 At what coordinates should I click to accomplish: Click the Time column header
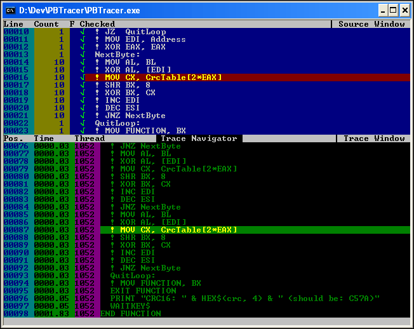(44, 138)
